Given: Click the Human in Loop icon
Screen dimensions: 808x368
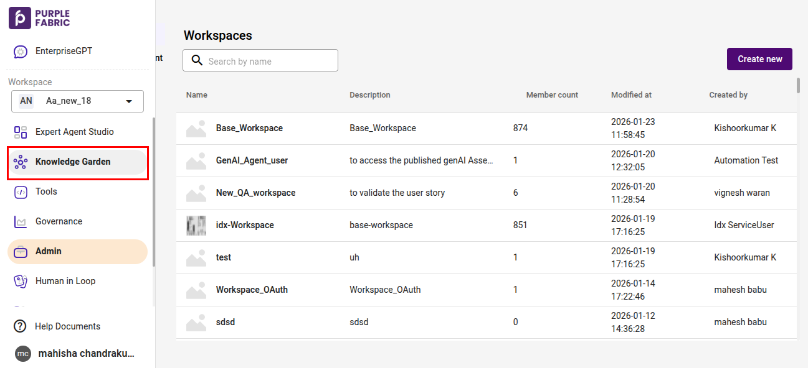Looking at the screenshot, I should pyautogui.click(x=21, y=281).
